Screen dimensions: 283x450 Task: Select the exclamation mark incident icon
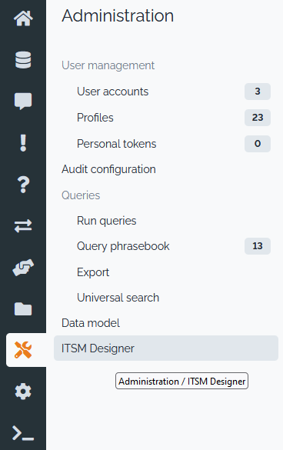(x=23, y=143)
